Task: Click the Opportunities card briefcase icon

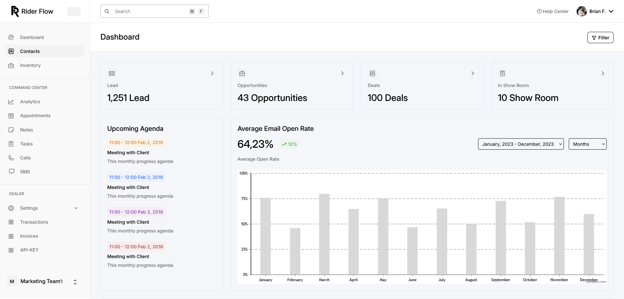Action: [x=242, y=73]
